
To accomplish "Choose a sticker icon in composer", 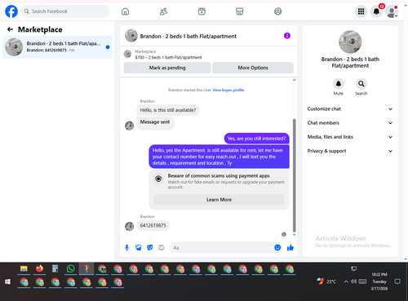I will point(150,248).
